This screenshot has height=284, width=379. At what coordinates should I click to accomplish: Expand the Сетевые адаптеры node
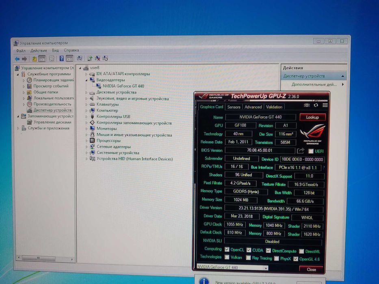click(86, 146)
